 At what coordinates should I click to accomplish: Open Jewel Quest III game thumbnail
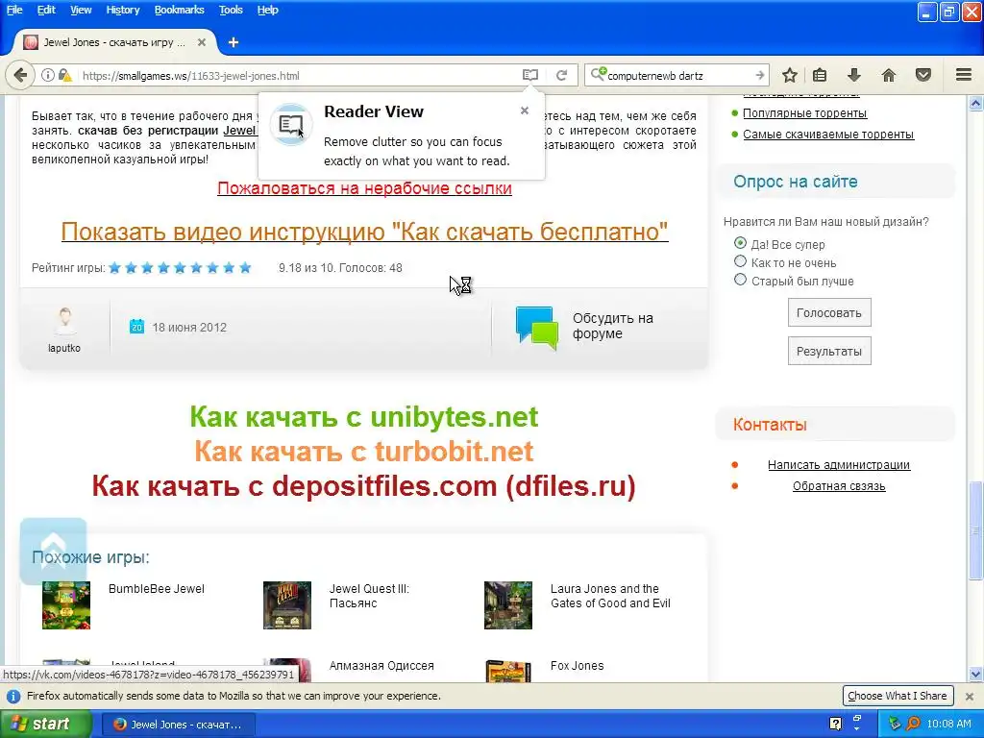click(x=287, y=605)
